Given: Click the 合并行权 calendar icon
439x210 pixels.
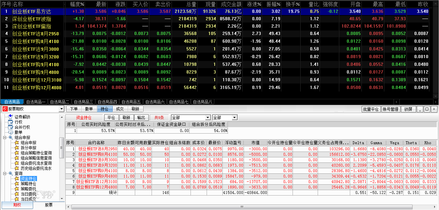Looking at the screenshot, I should 11,127.
